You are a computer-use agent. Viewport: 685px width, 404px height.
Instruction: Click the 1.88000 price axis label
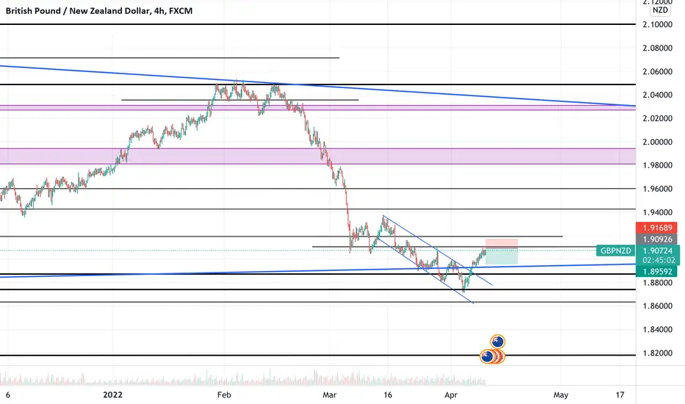(x=658, y=283)
